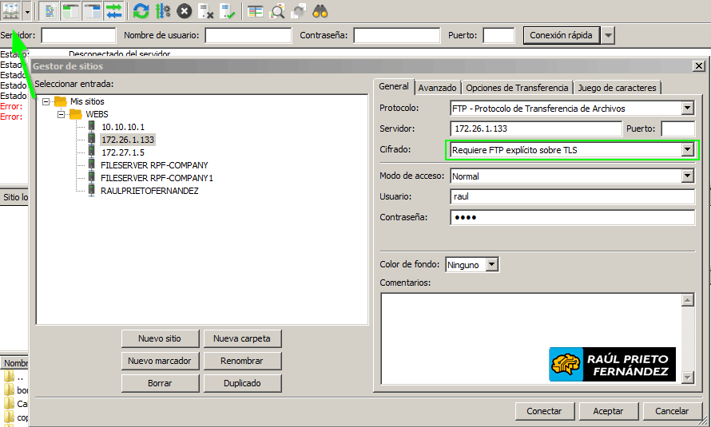711x427 pixels.
Task: Click the cancel current operation icon
Action: [x=185, y=11]
